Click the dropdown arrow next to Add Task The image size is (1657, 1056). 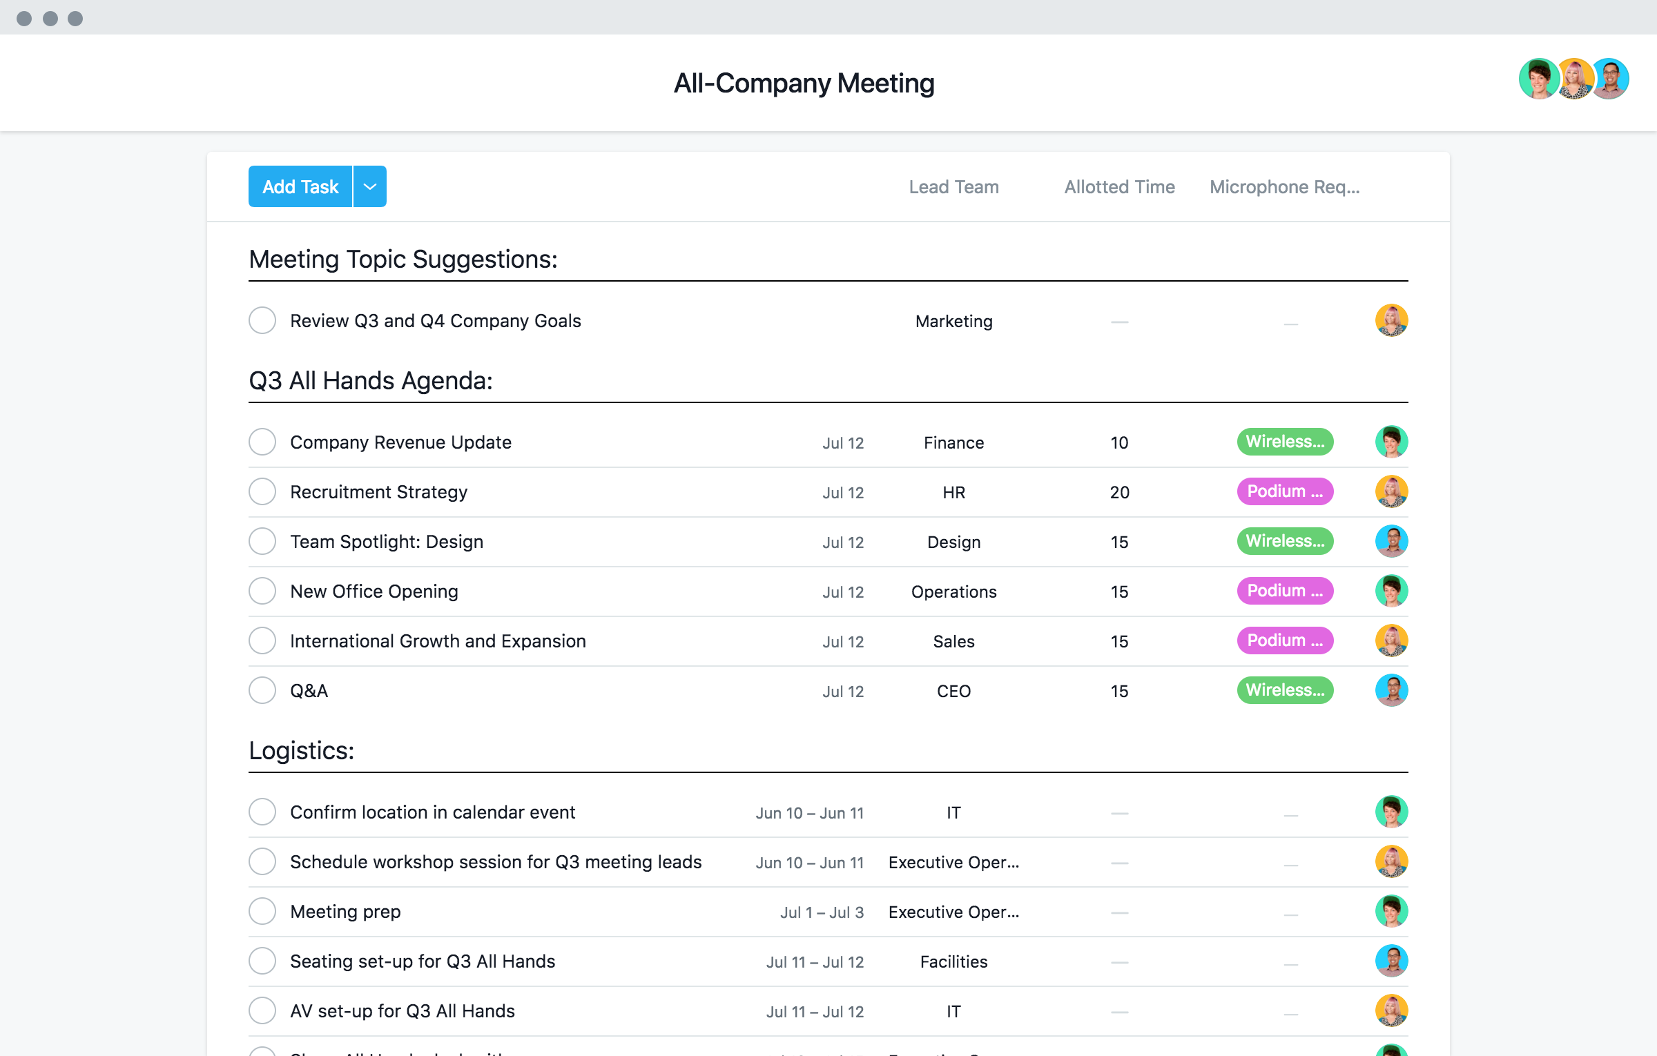coord(369,185)
